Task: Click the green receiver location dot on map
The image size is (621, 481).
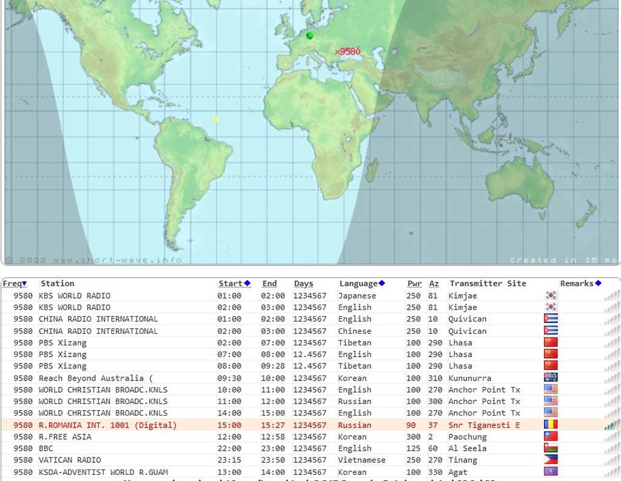Action: [x=310, y=36]
